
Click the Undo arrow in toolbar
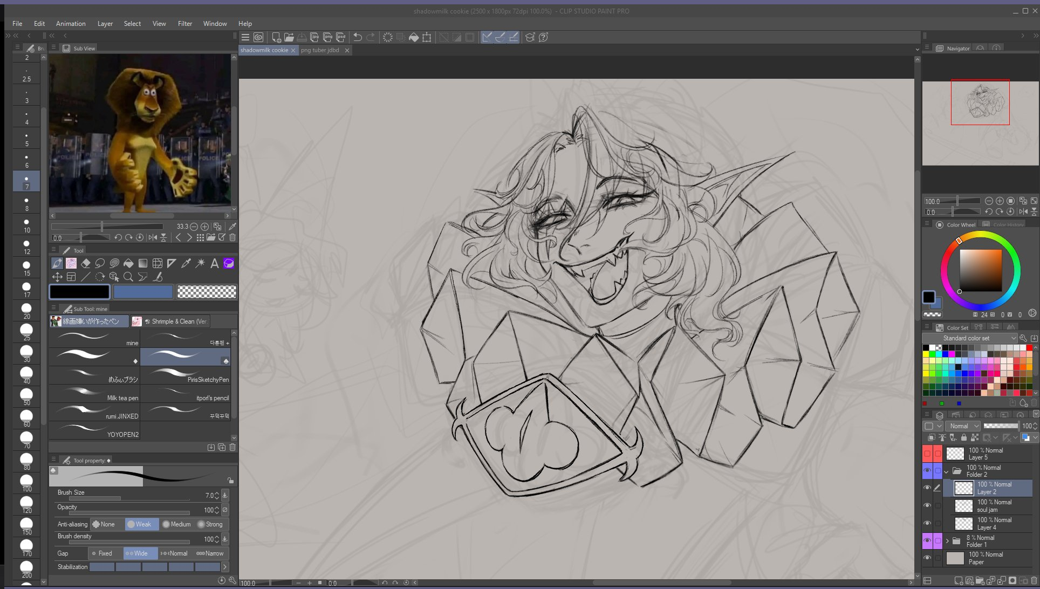pyautogui.click(x=357, y=37)
